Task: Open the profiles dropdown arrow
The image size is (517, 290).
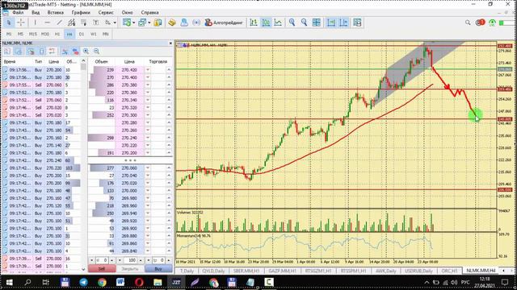Action: coord(149,23)
